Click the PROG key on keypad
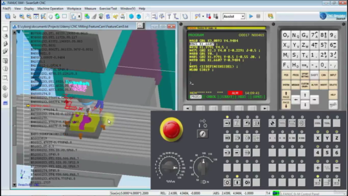This screenshot has height=196, width=348. 295,75
